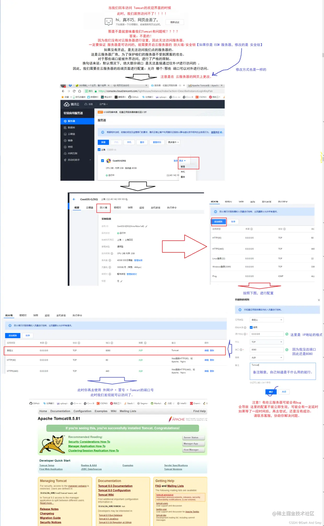This screenshot has height=526, width=324.
Task: Click the back arrow beside CentOS-GZKQ title
Action: tap(74, 199)
